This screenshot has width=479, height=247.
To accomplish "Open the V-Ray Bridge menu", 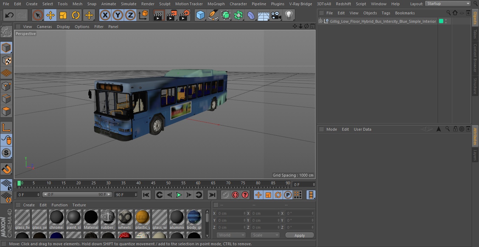I will pos(301,4).
